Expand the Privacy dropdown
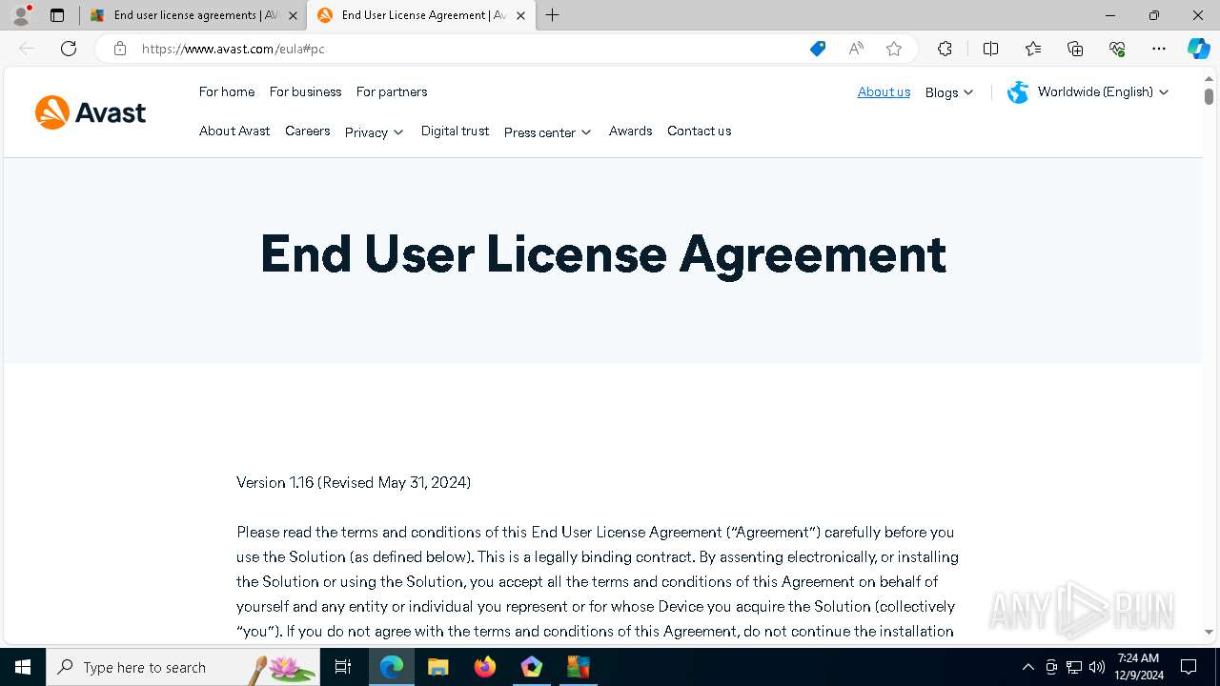 [375, 131]
